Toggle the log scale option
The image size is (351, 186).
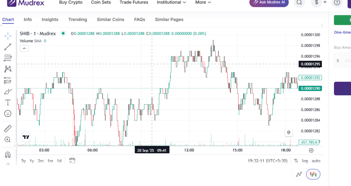click(305, 161)
